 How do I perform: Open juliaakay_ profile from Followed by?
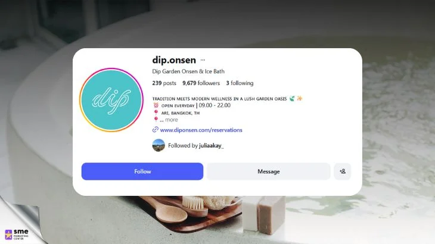[211, 146]
